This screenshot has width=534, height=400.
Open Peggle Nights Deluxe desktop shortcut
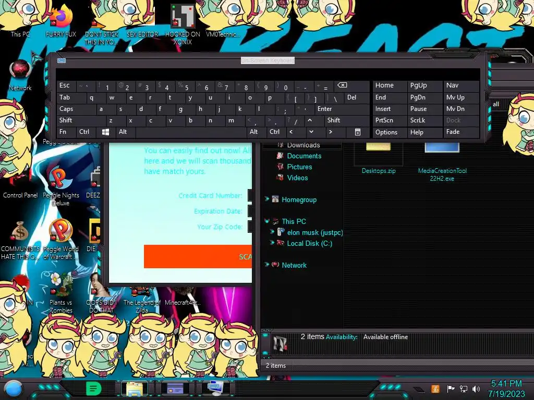click(x=60, y=187)
